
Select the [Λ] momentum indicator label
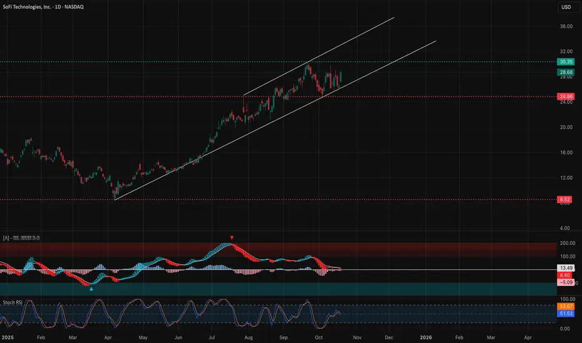[21, 238]
